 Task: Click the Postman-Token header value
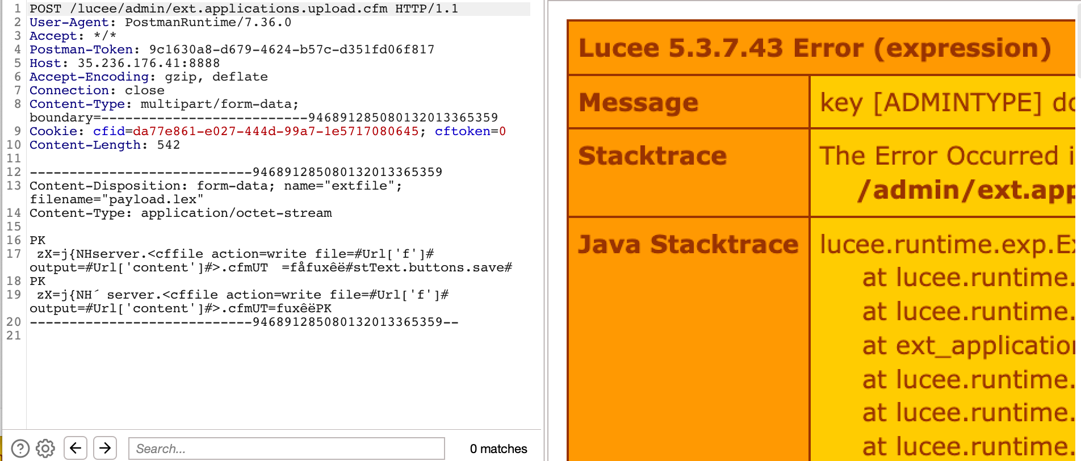click(292, 50)
